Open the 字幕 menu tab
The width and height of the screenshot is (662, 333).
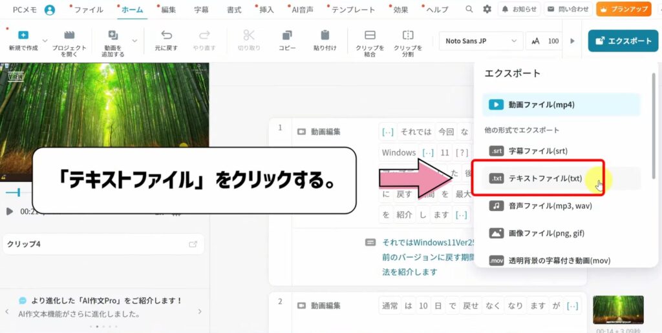point(201,10)
